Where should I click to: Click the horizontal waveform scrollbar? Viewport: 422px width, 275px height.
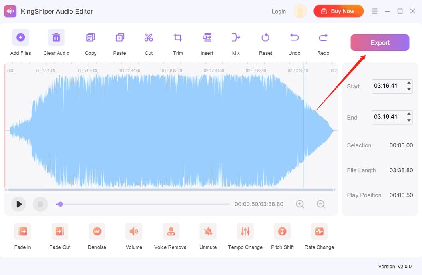tap(171, 190)
